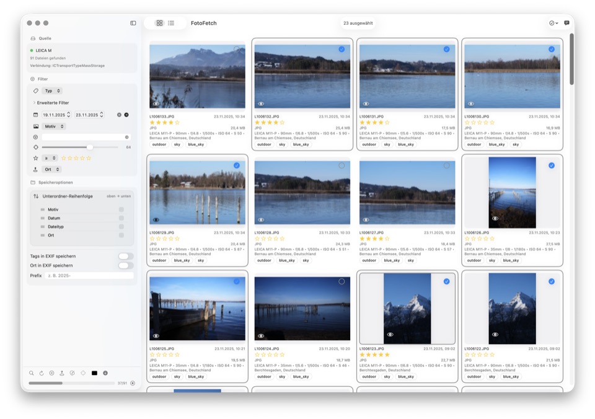Click the calendar icon beside the date range filter
This screenshot has height=419, width=595.
36,115
